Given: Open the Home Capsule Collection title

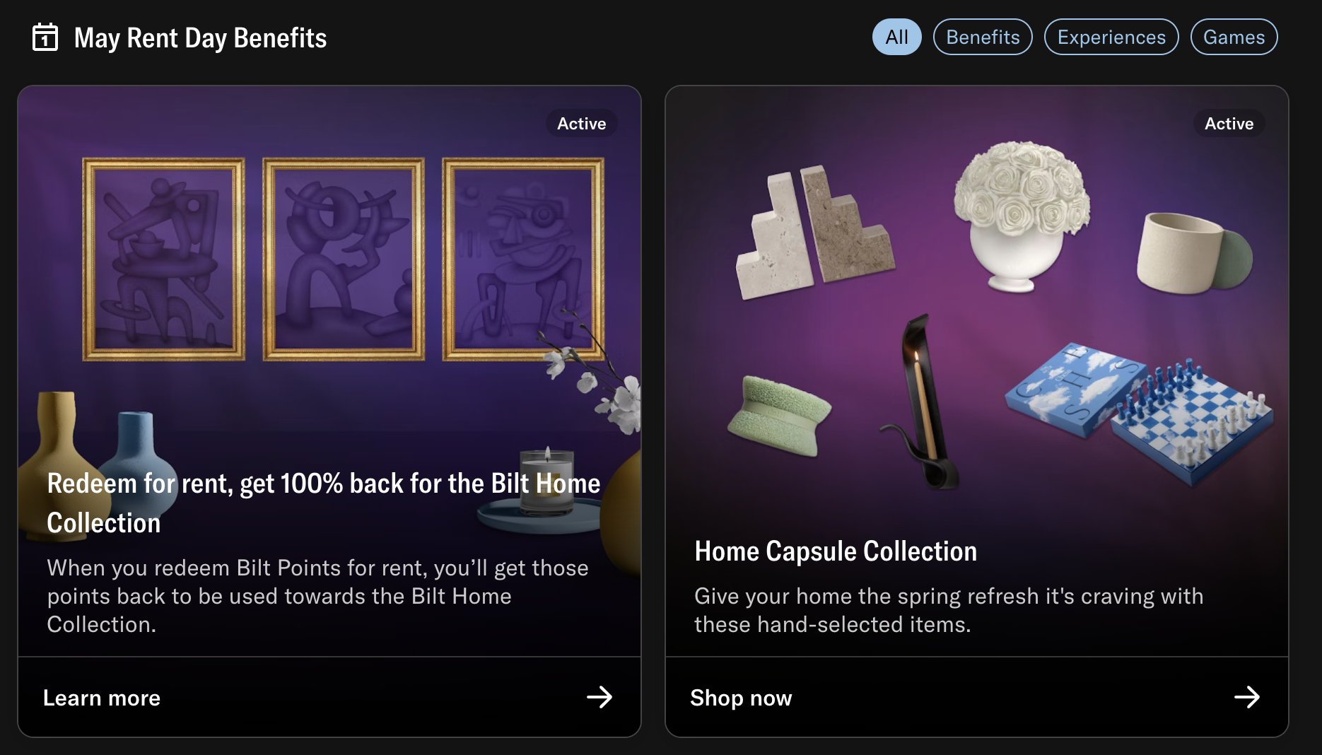Looking at the screenshot, I should pyautogui.click(x=836, y=551).
